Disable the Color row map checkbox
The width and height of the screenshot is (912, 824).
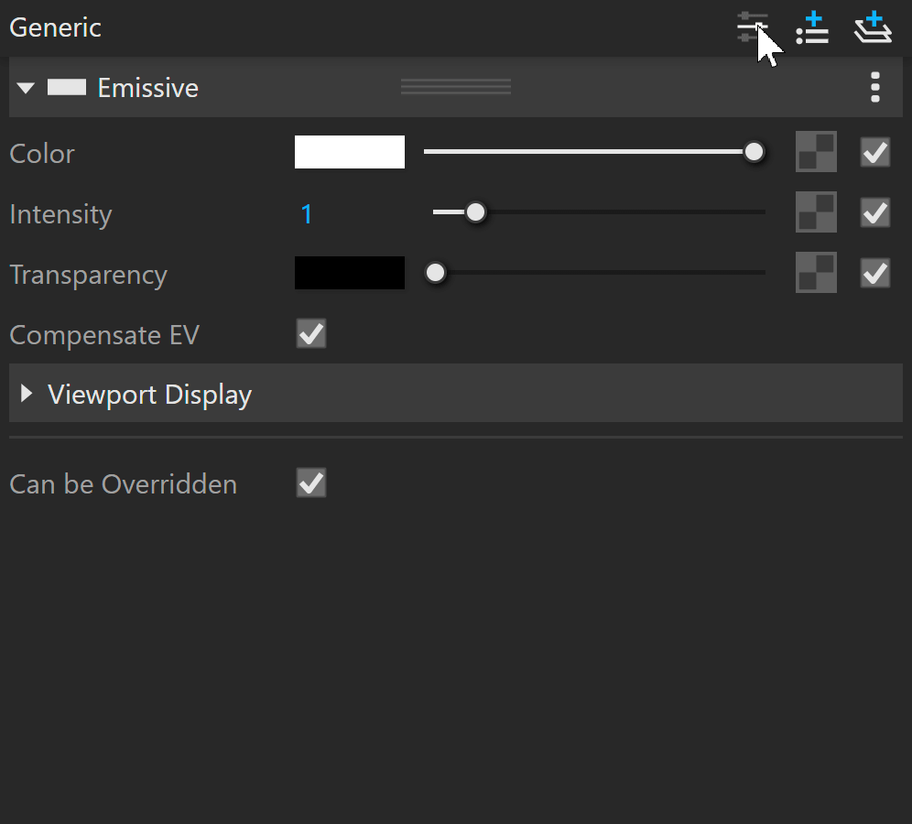(x=875, y=152)
